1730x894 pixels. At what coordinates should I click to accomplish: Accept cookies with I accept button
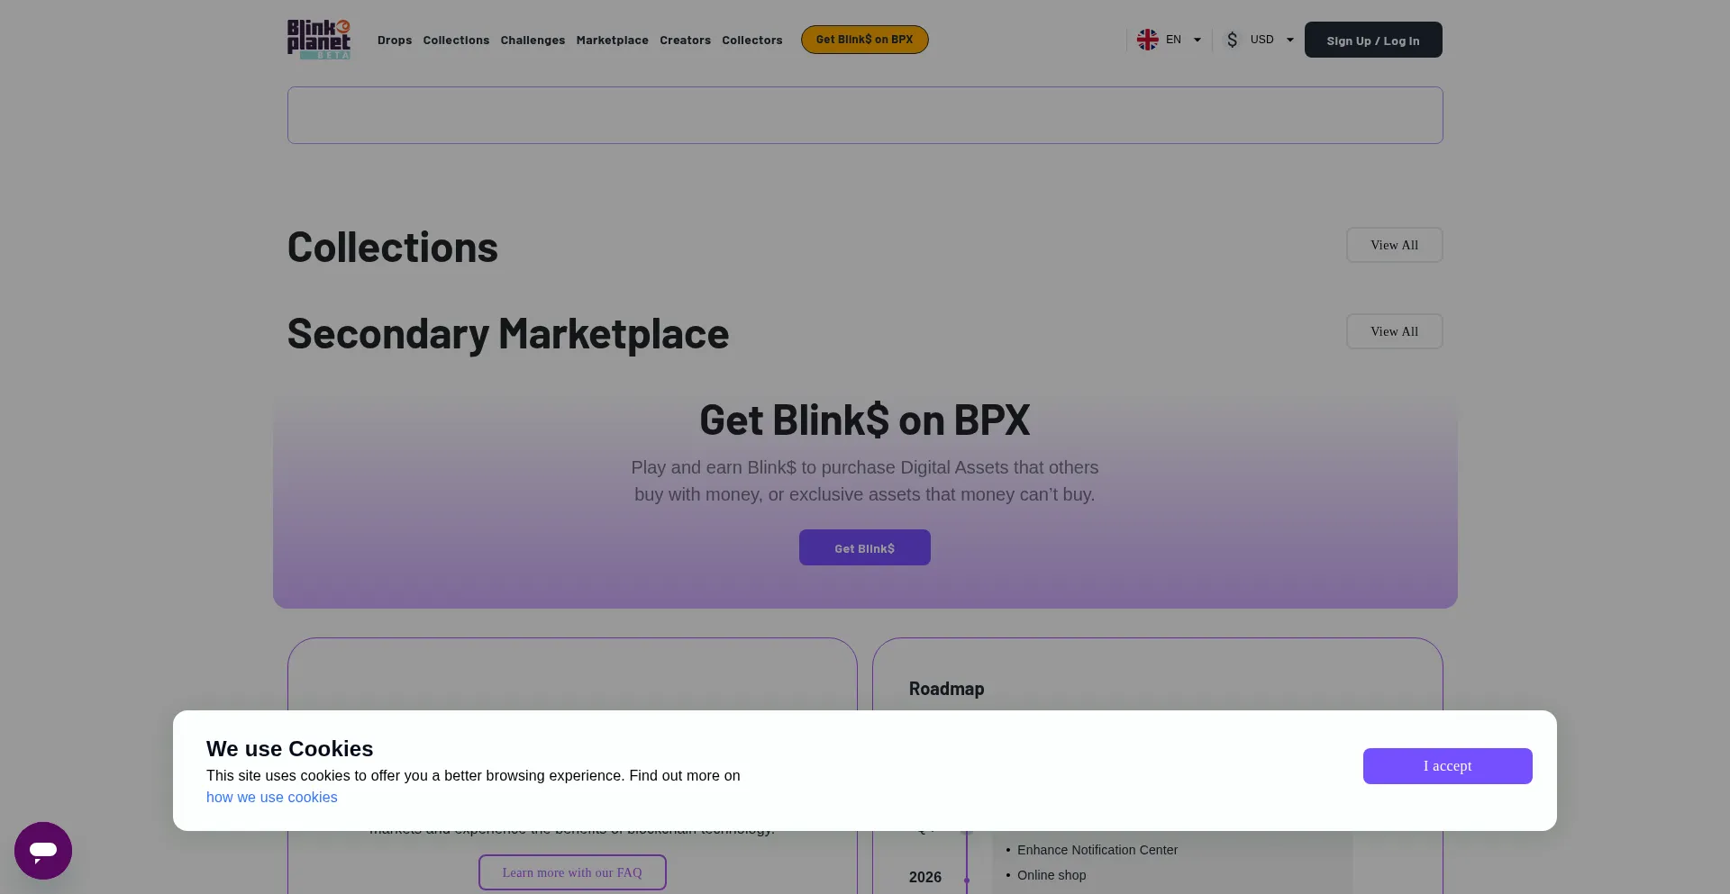pyautogui.click(x=1447, y=766)
